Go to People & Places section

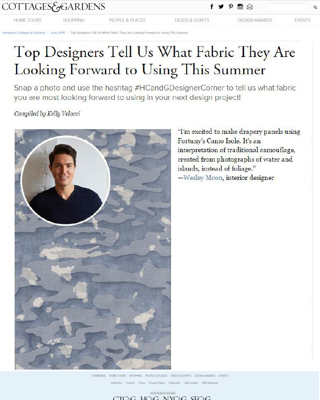click(x=127, y=20)
